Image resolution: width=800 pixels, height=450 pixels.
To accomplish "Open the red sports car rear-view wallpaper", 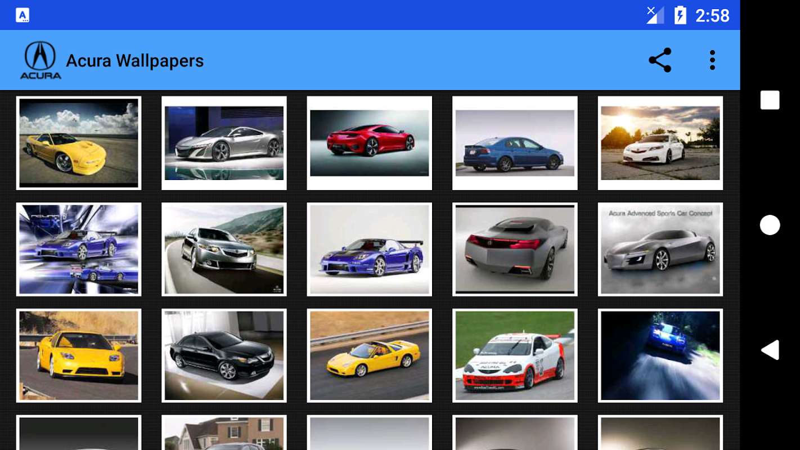I will point(370,143).
